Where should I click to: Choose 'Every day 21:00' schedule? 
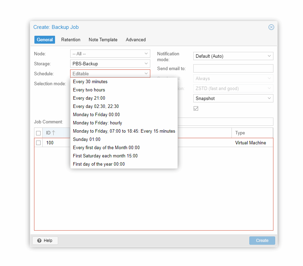tap(89, 98)
